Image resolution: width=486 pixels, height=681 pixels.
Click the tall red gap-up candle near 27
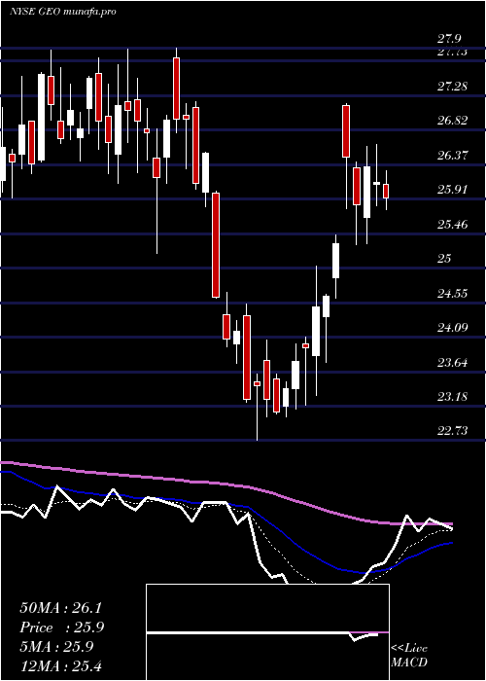(346, 131)
